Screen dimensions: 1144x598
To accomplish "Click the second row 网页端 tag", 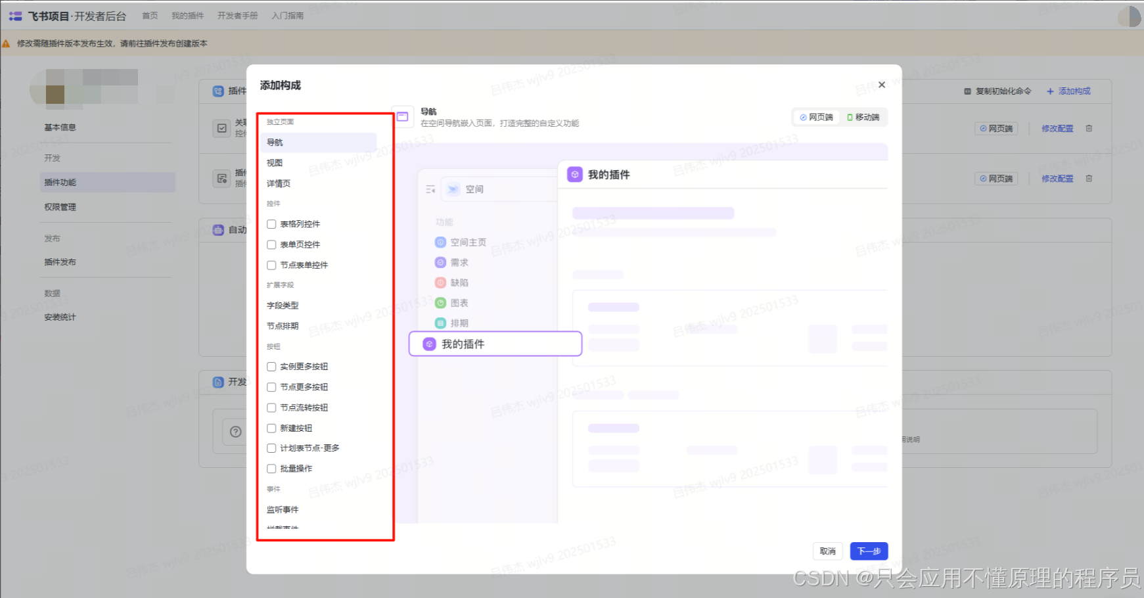I will pyautogui.click(x=996, y=179).
